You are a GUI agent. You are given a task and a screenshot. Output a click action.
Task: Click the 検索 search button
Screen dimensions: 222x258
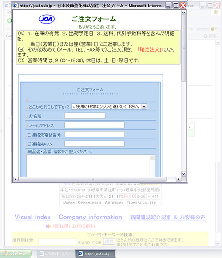click(x=109, y=242)
